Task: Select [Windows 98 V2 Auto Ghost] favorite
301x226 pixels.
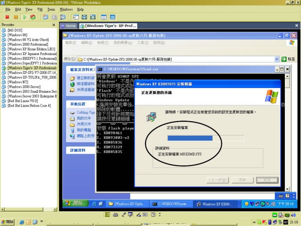Action: [28, 40]
